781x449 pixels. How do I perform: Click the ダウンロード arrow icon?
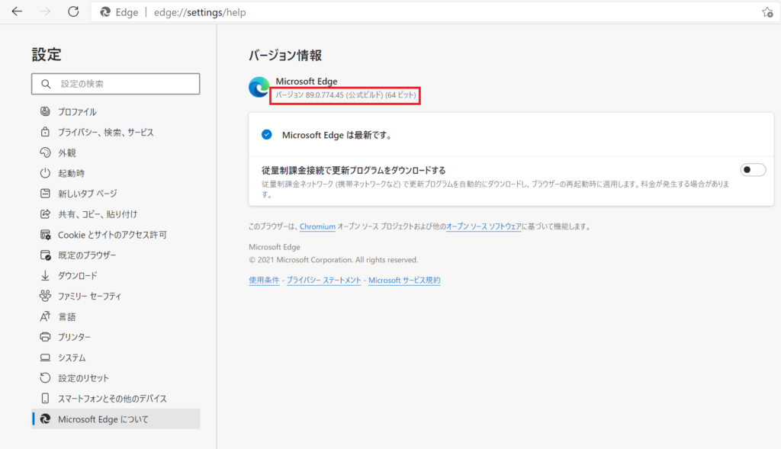click(45, 275)
